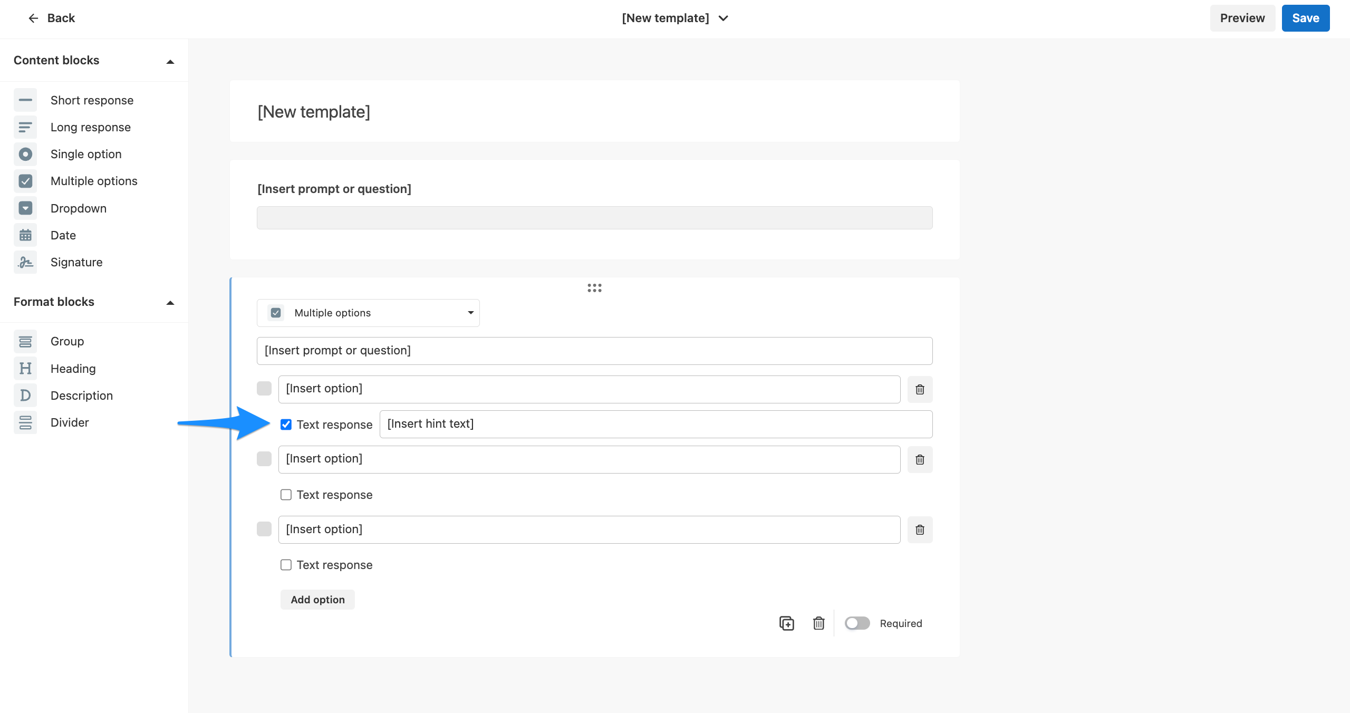The width and height of the screenshot is (1350, 713).
Task: Open the New template title dropdown chevron
Action: click(724, 18)
